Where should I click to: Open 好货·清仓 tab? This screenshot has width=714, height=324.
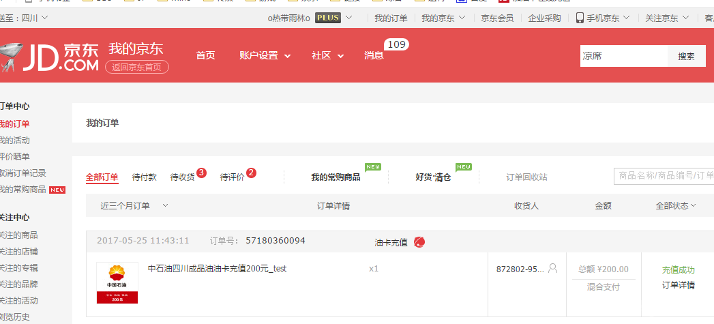point(433,177)
